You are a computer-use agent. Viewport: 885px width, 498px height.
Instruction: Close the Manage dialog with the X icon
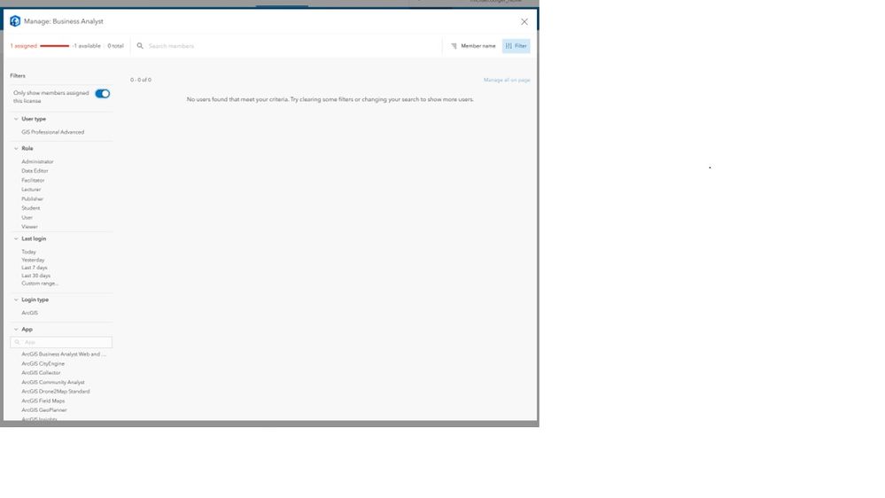pos(524,21)
